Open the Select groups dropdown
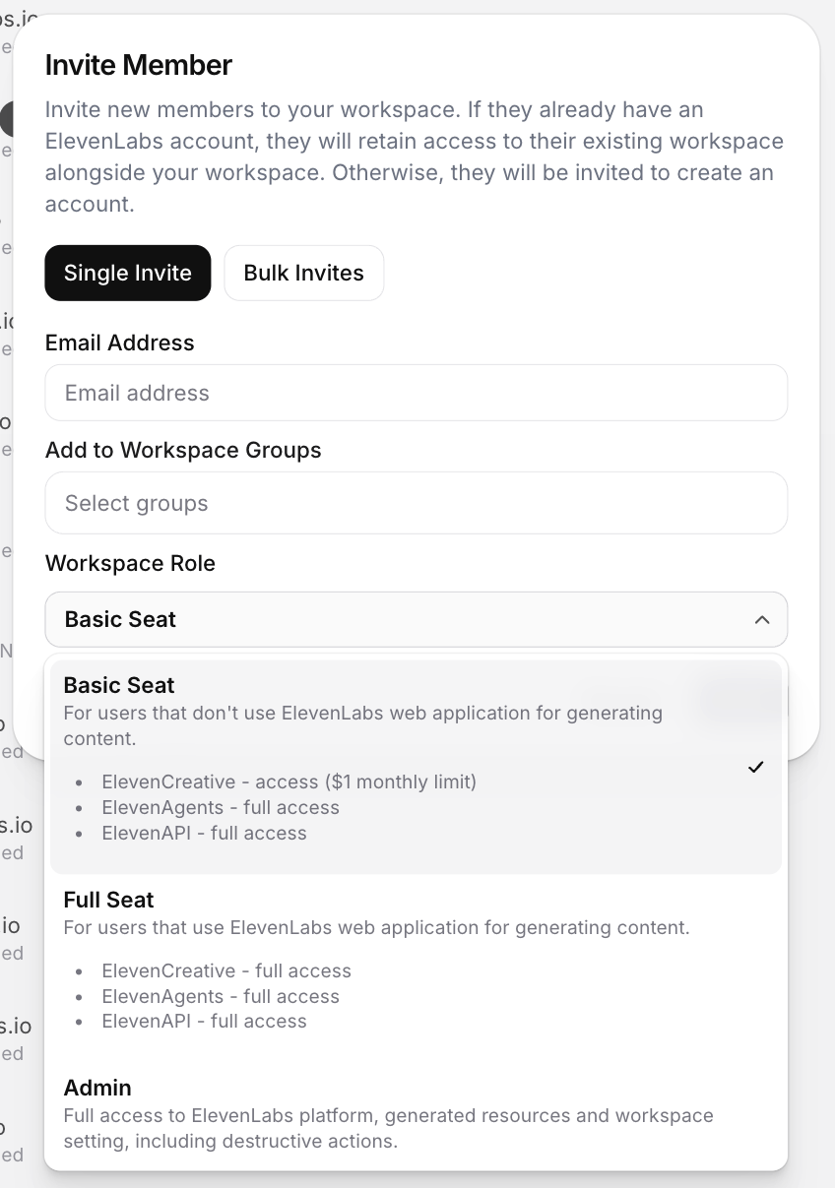This screenshot has height=1188, width=835. click(416, 503)
